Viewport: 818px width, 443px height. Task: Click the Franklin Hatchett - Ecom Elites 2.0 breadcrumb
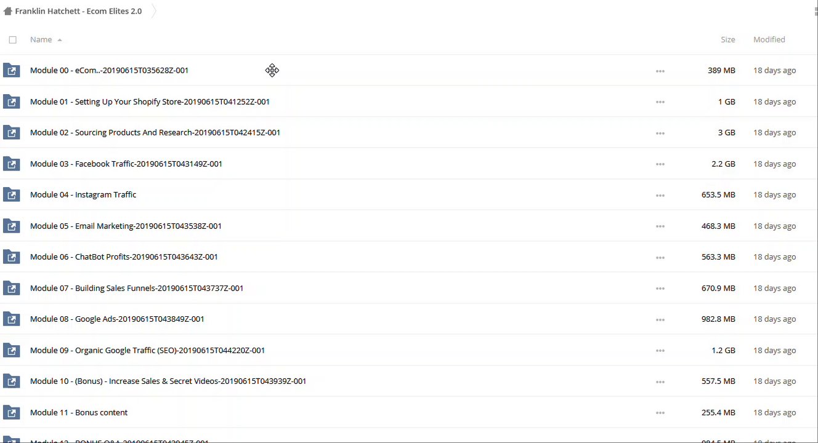pos(78,11)
